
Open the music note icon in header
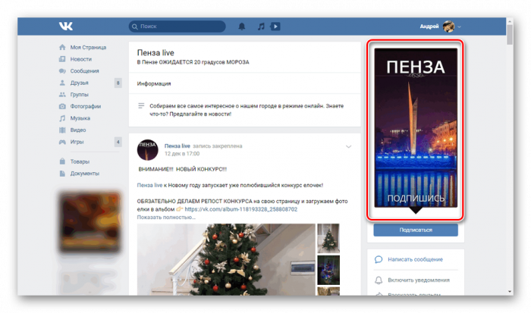point(260,27)
